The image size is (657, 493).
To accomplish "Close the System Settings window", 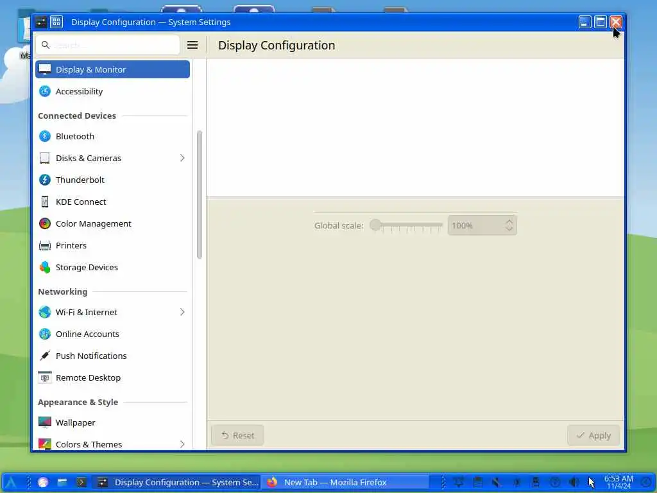I will (x=615, y=22).
